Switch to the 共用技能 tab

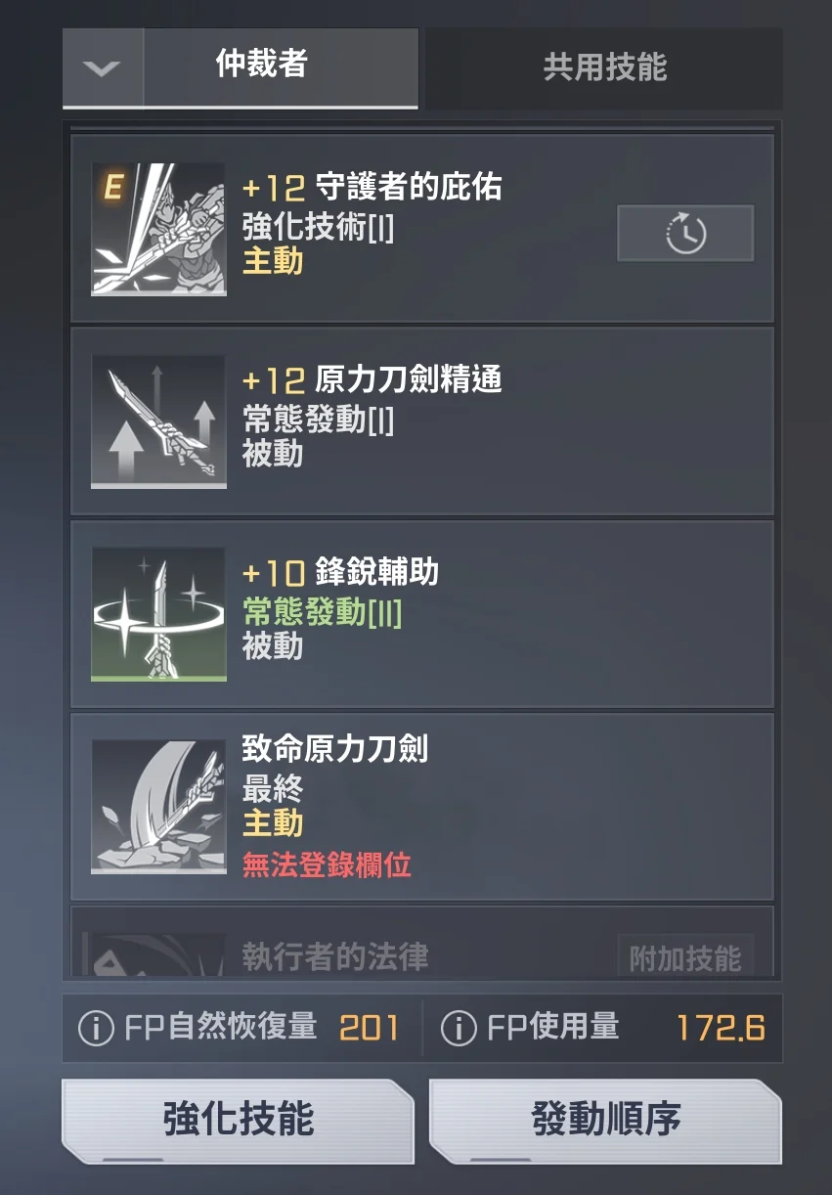click(604, 67)
